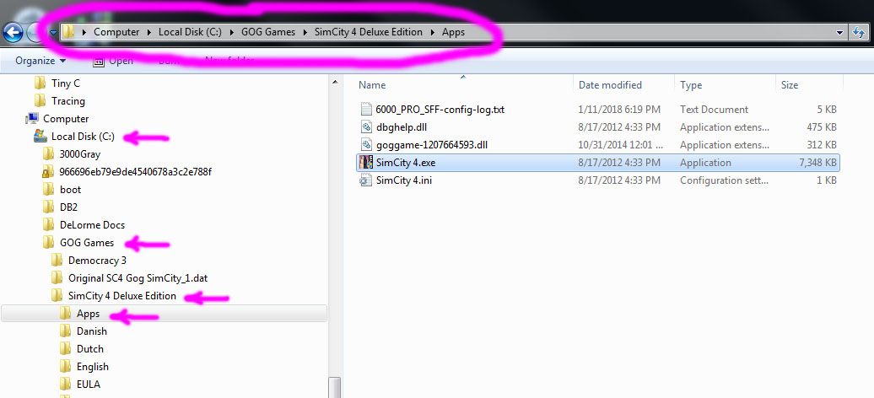Sort files by the Type column
The height and width of the screenshot is (398, 874).
click(691, 85)
